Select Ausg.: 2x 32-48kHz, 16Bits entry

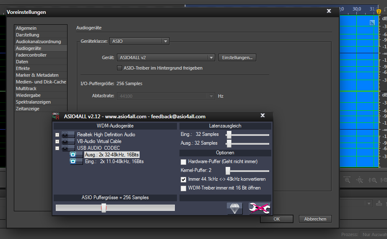[112, 155]
